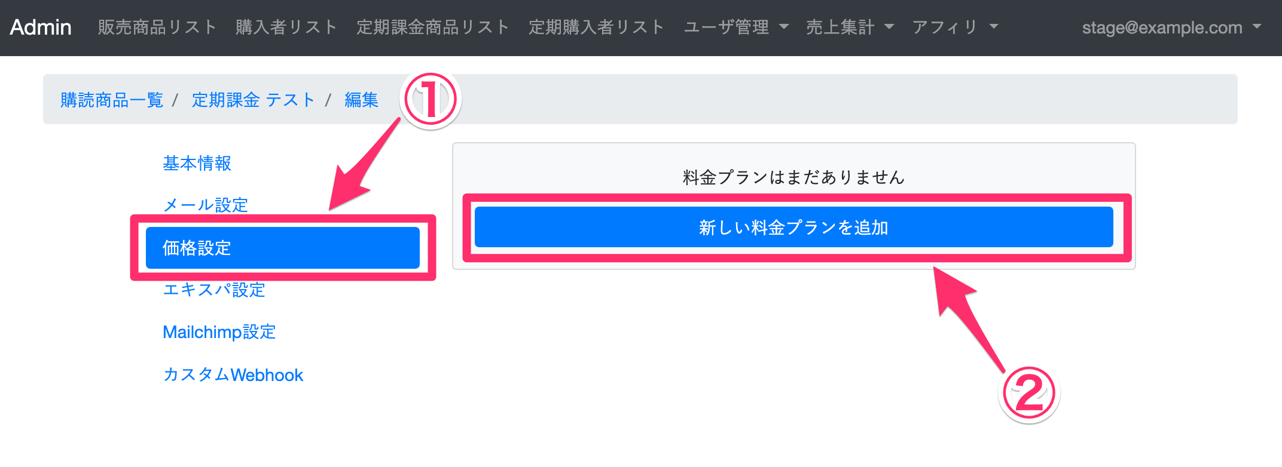Viewport: 1282px width, 467px height.
Task: Click the 編集 breadcrumb link
Action: tap(361, 100)
